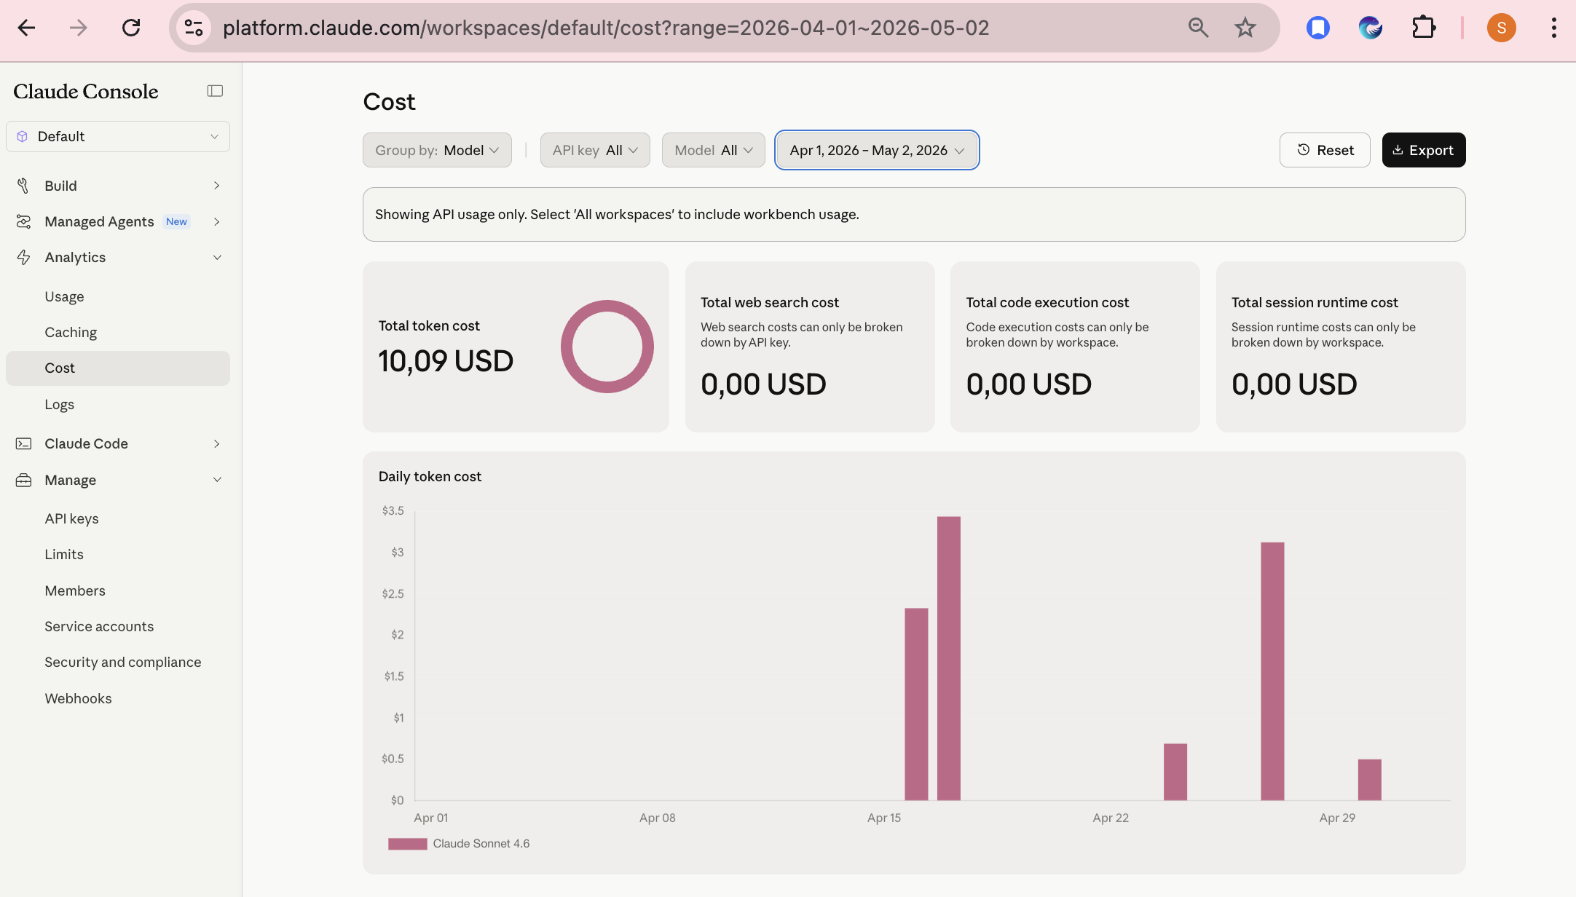Collapse the sidebar with the panel icon
This screenshot has width=1576, height=897.
[x=215, y=91]
